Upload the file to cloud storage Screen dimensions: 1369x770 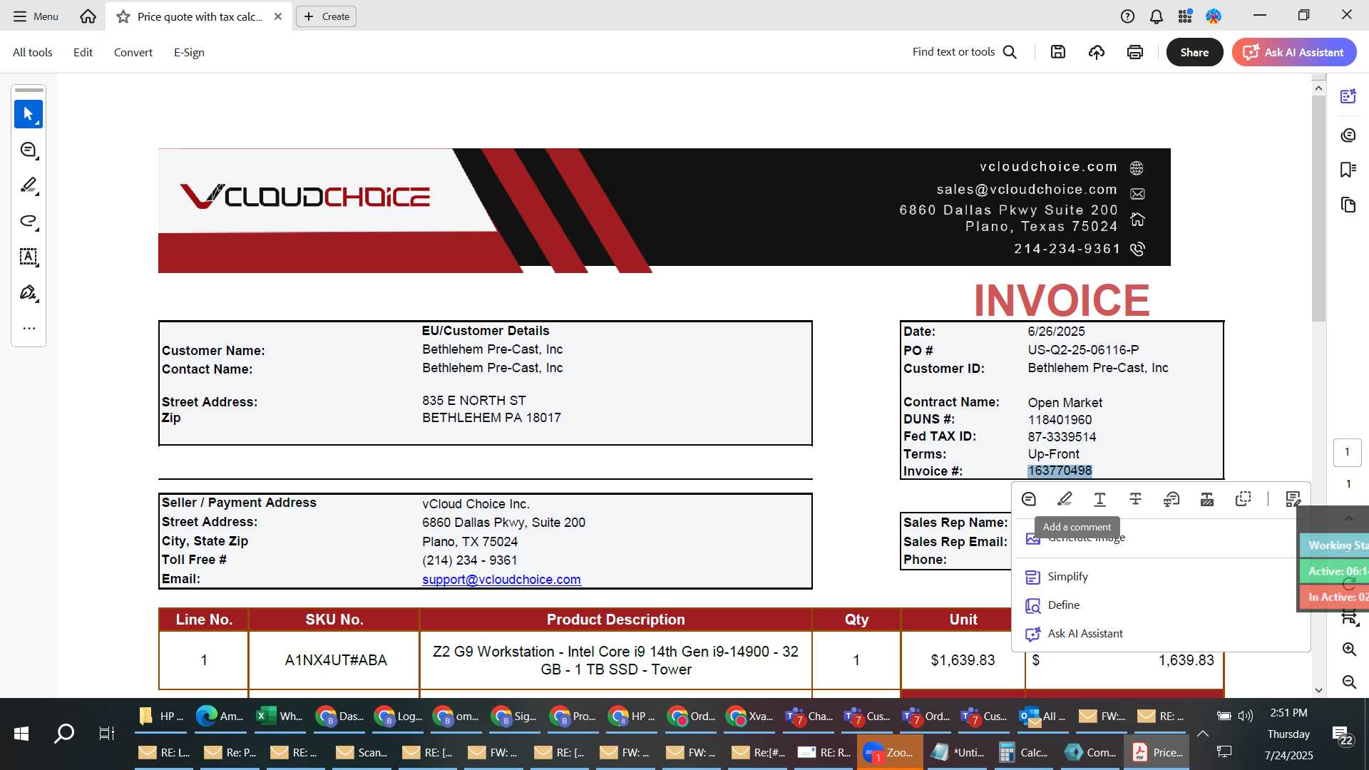pos(1097,51)
